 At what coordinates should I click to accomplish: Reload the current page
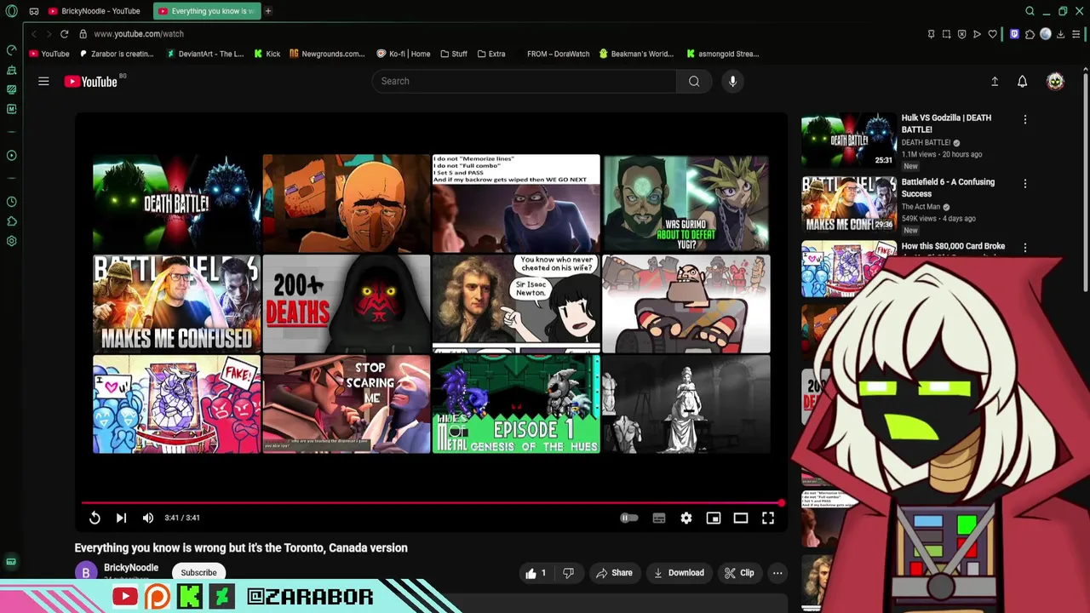(64, 34)
